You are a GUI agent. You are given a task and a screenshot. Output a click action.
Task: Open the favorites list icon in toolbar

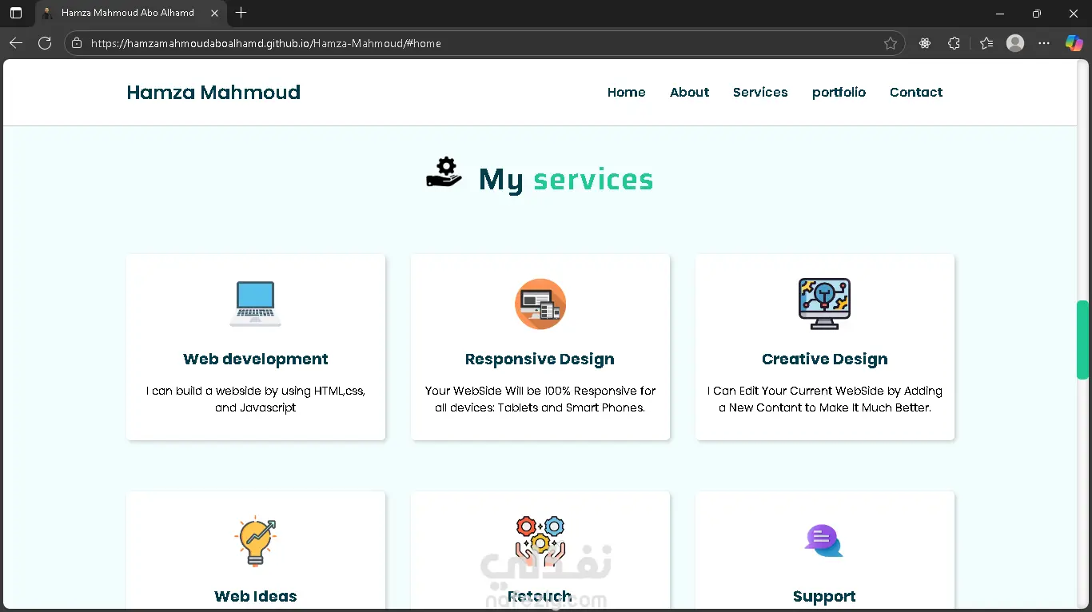point(986,43)
